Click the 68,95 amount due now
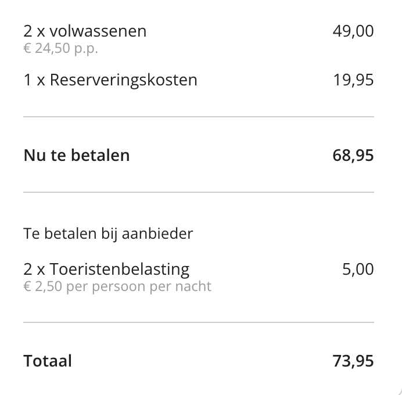Viewport: 402px width, 395px height. point(353,155)
